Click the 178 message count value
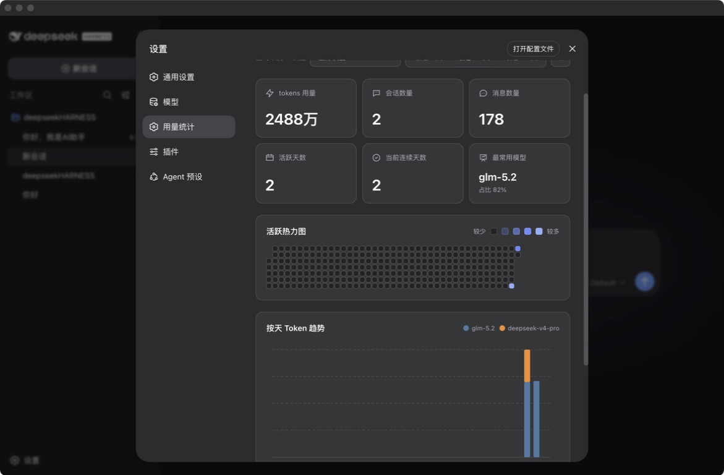724x475 pixels. click(492, 119)
